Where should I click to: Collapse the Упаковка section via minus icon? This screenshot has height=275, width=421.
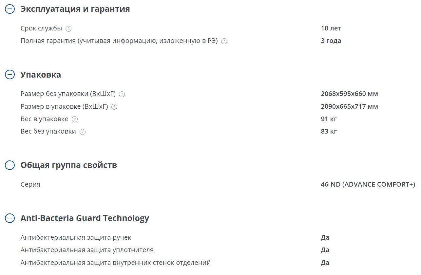point(10,74)
